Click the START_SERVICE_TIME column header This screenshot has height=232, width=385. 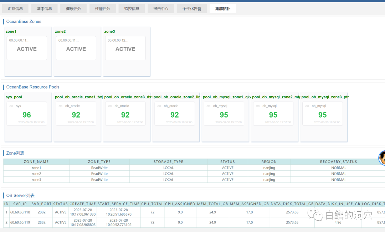coord(119,204)
